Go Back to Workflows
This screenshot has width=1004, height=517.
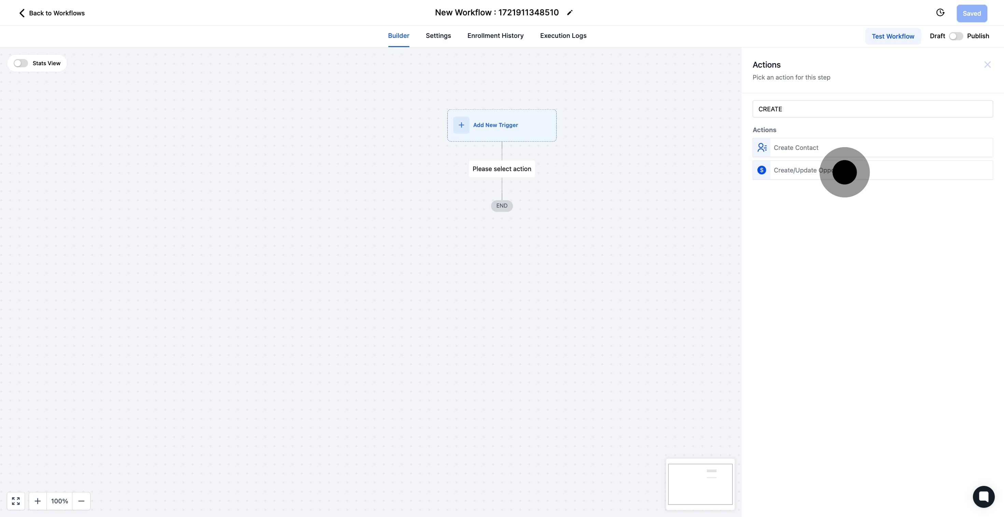[x=56, y=13]
